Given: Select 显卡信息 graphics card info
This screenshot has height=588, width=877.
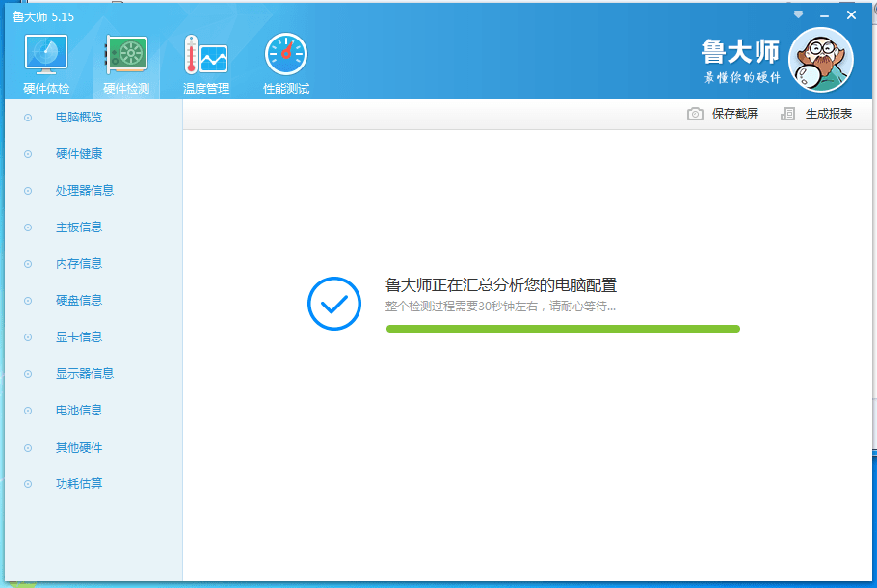Looking at the screenshot, I should (79, 337).
